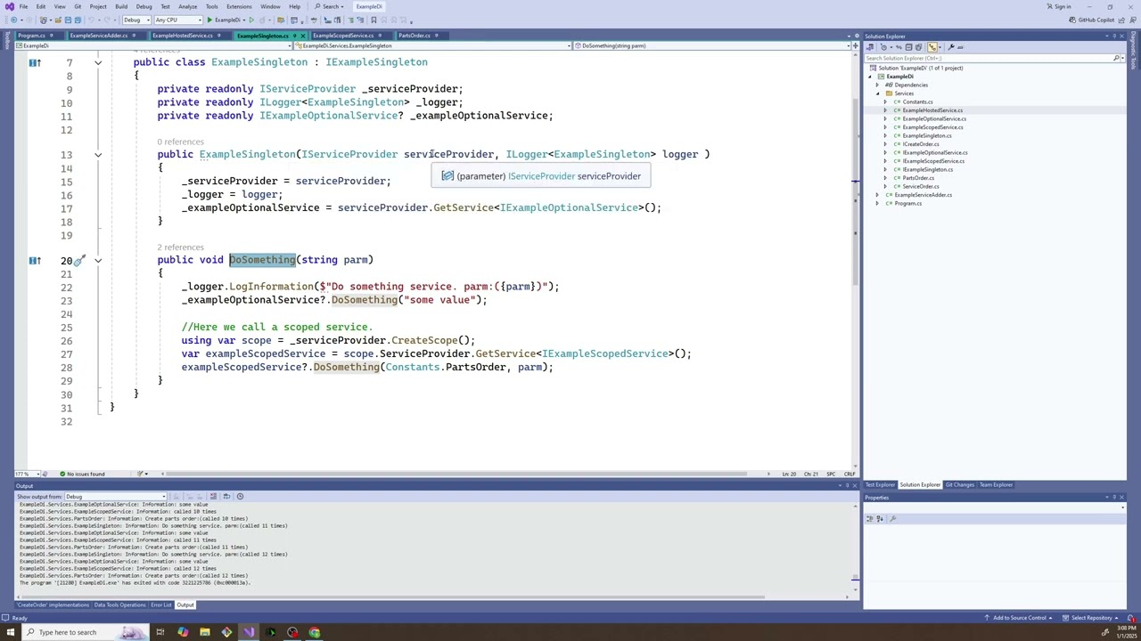Switch to the Git Changes tab
Image resolution: width=1141 pixels, height=641 pixels.
[960, 485]
